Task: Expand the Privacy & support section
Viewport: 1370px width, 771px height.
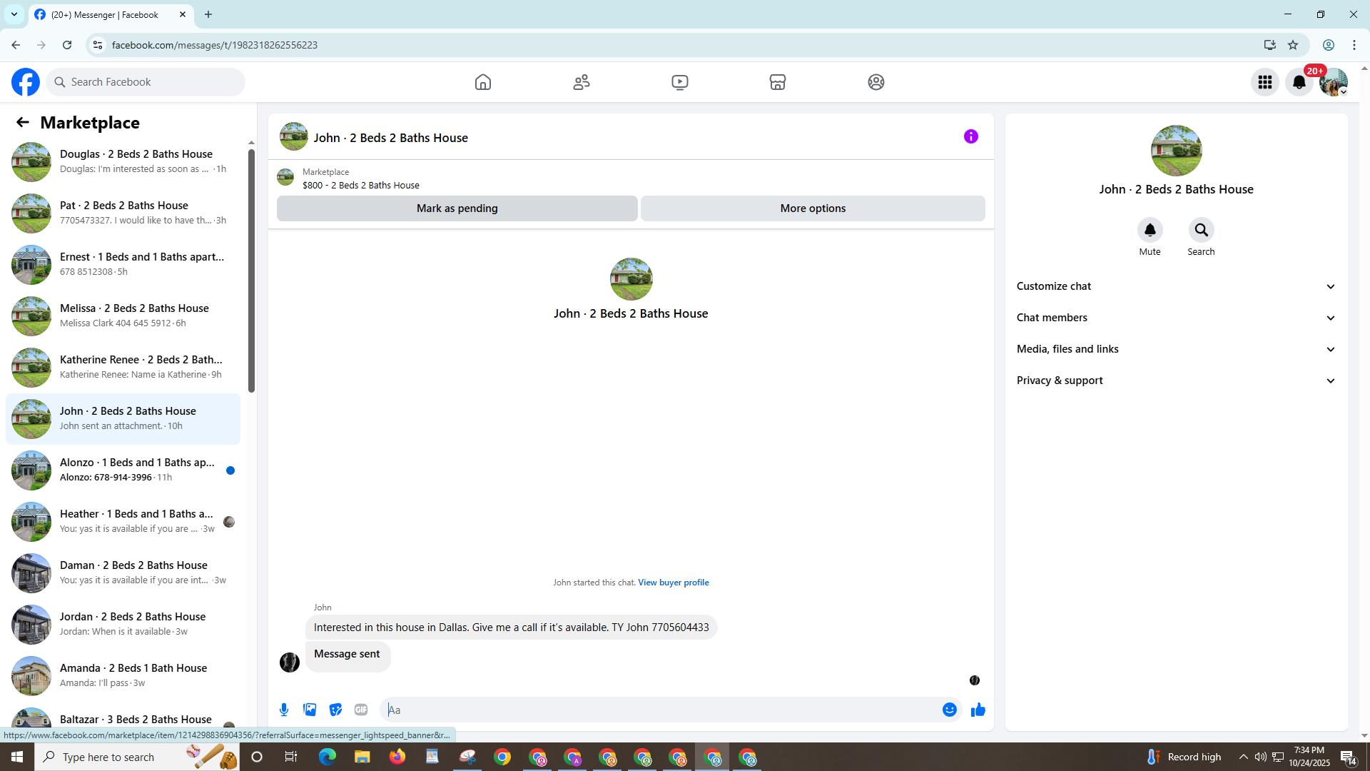Action: [x=1175, y=381]
